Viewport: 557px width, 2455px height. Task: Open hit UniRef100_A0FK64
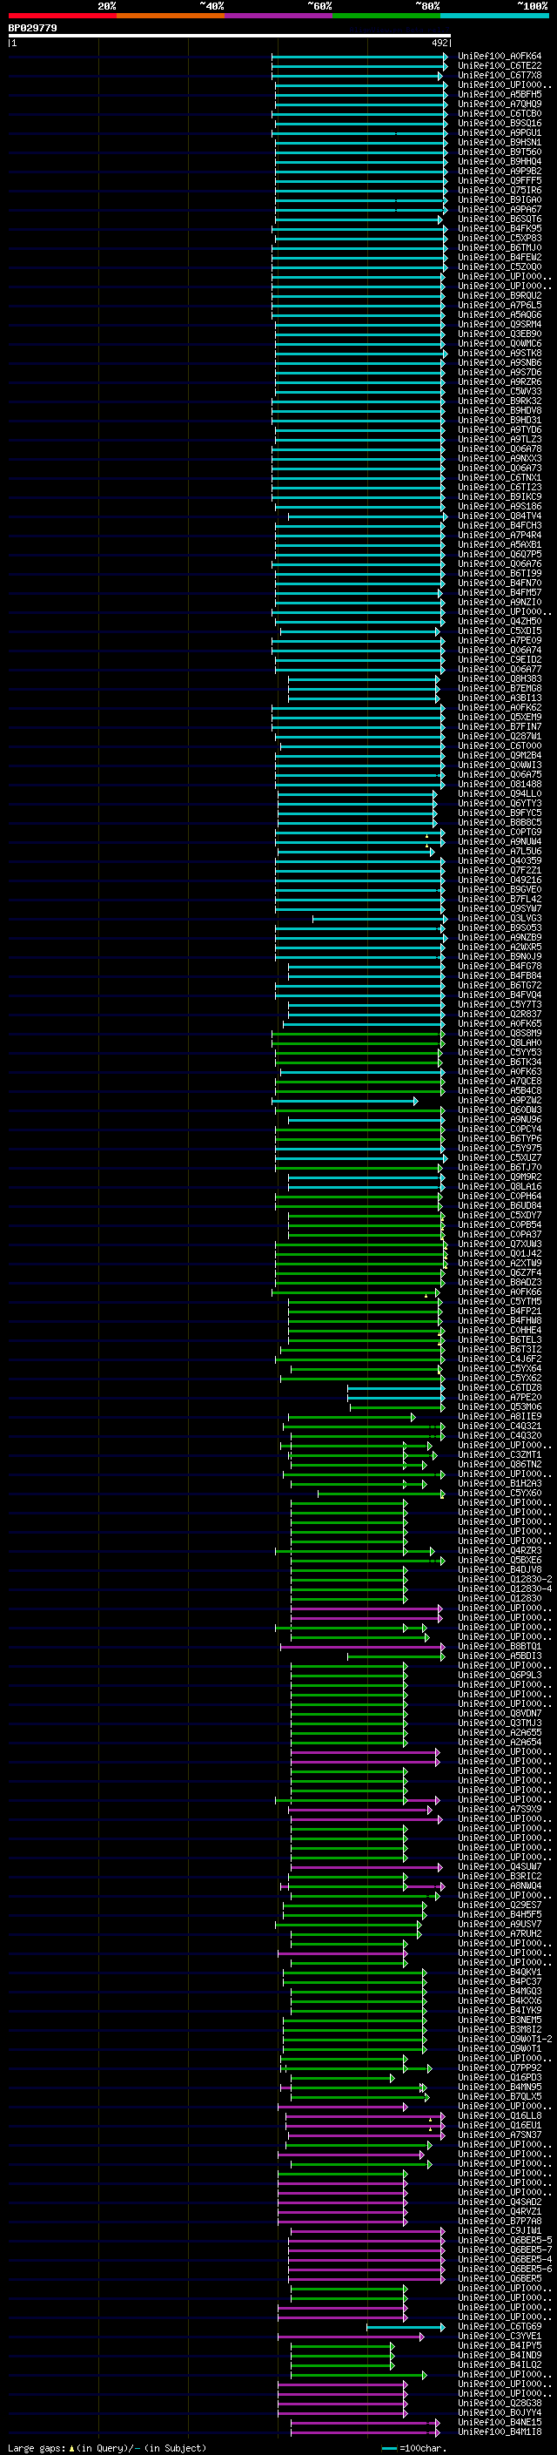pos(500,57)
